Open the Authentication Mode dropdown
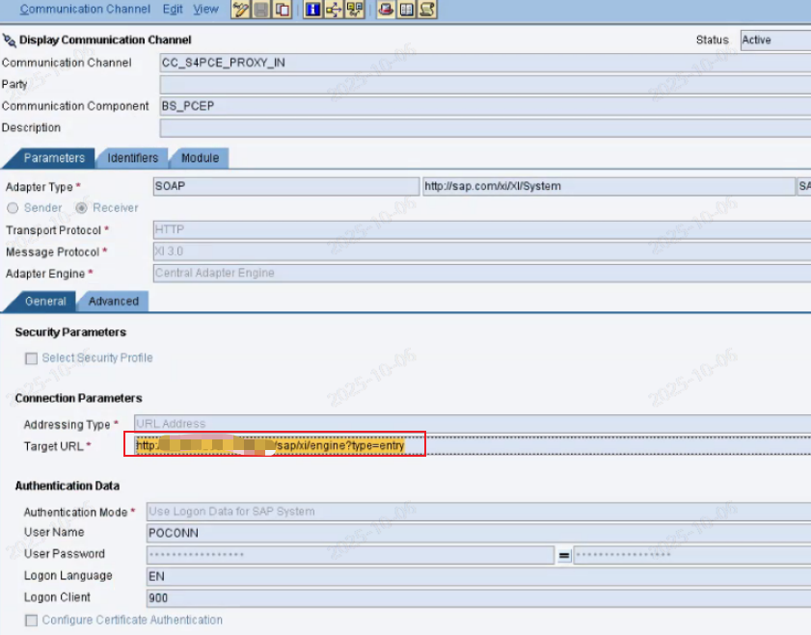The image size is (811, 635). pyautogui.click(x=479, y=512)
